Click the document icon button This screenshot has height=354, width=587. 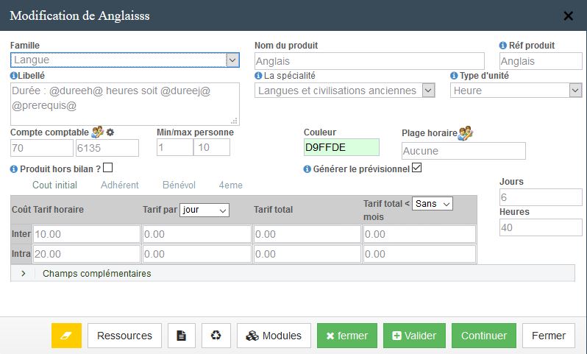(182, 336)
